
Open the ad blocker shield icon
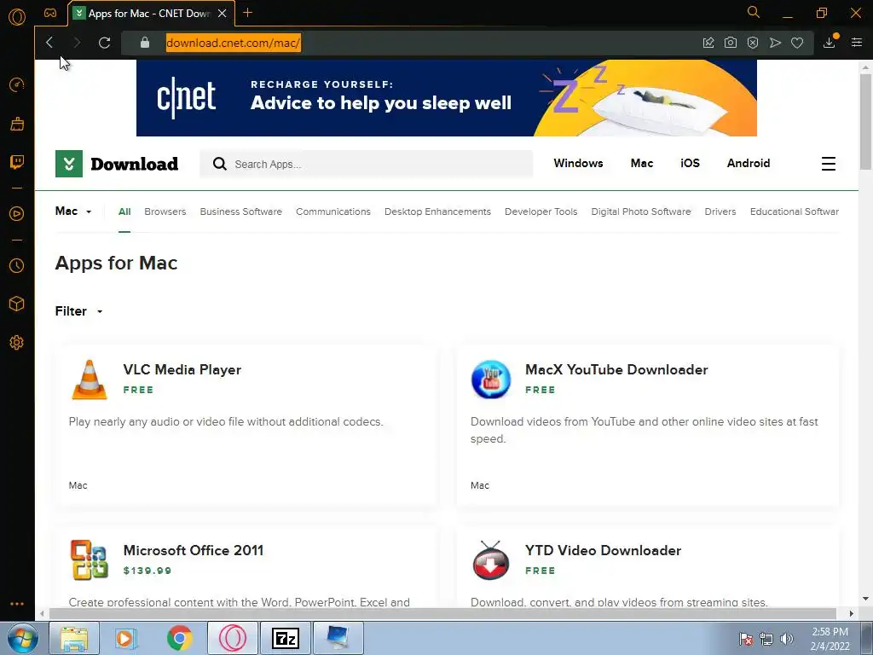(753, 43)
